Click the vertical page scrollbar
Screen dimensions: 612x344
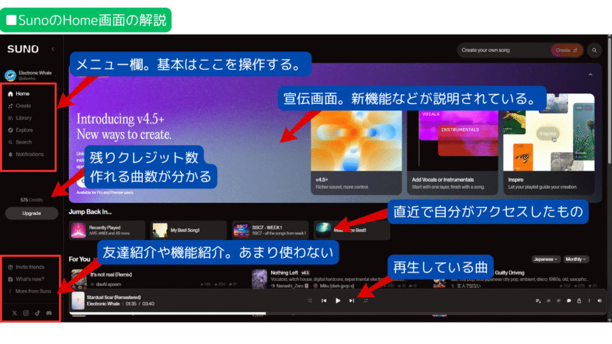click(x=610, y=177)
